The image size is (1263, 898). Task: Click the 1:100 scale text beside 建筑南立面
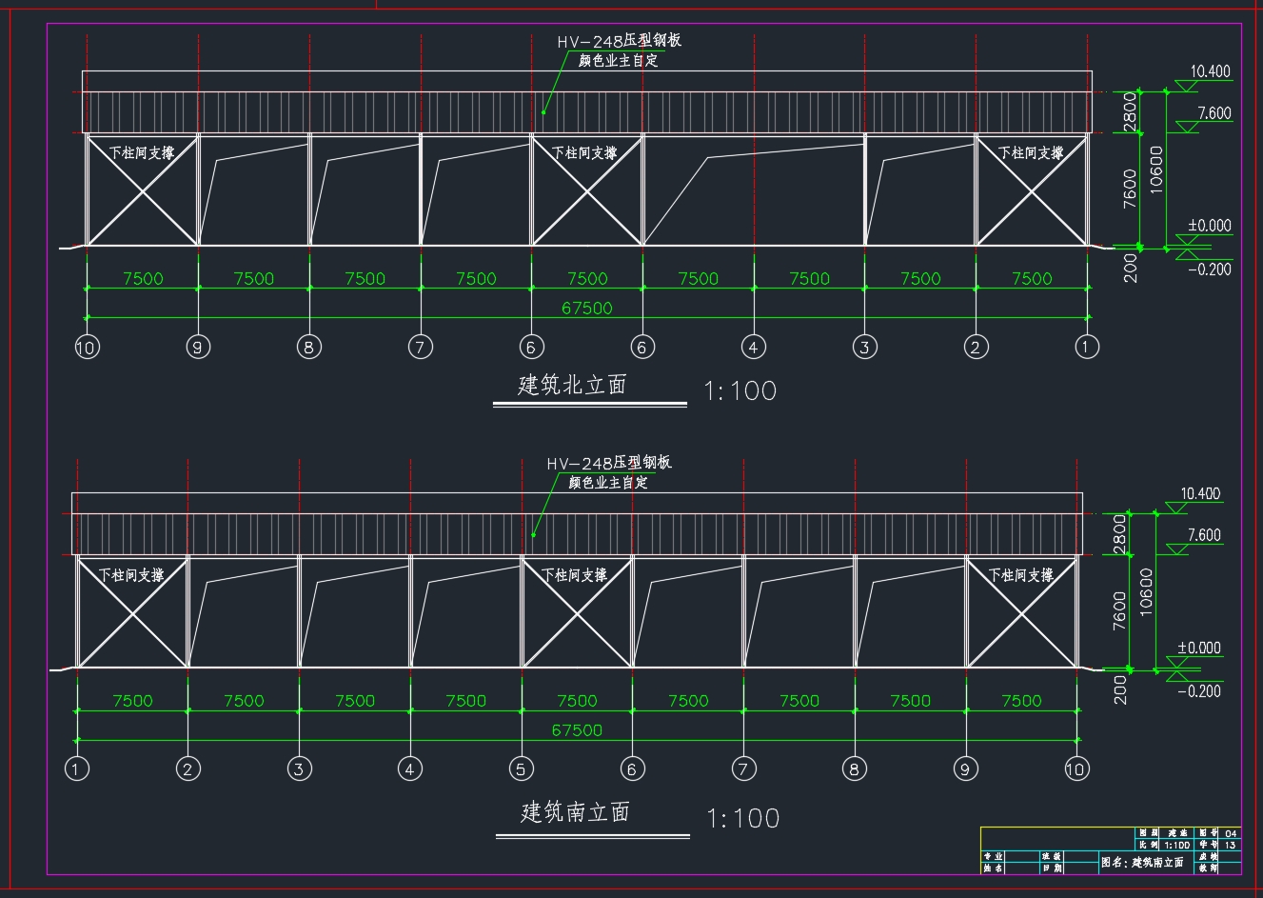pyautogui.click(x=742, y=818)
